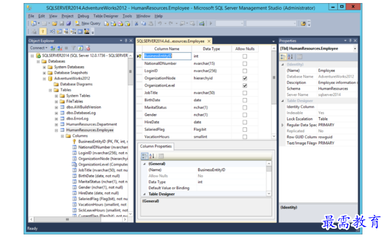
Task: Click Categorized icon in Column Properties
Action: click(x=145, y=156)
